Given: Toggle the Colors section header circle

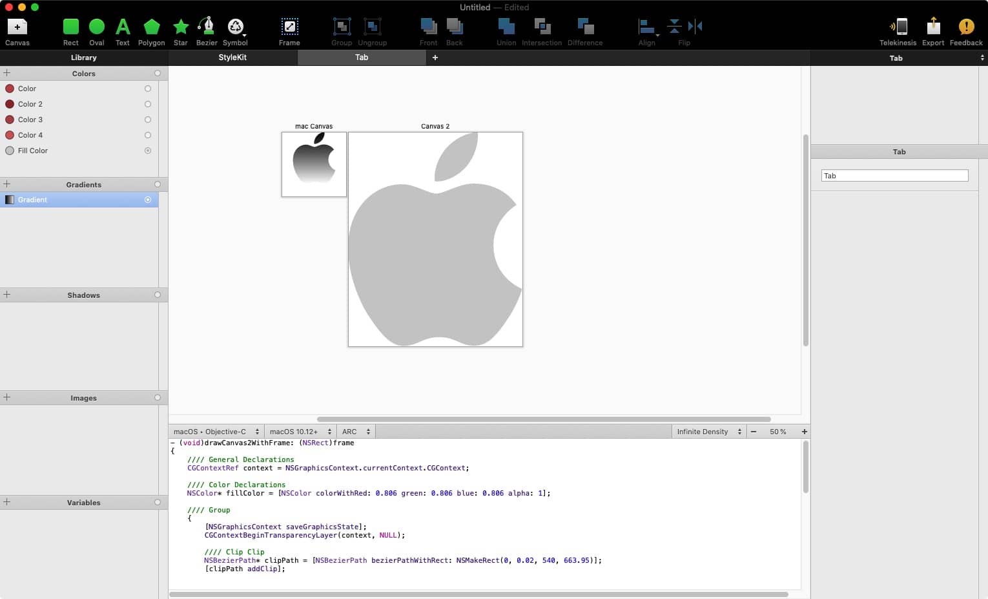Looking at the screenshot, I should 158,73.
